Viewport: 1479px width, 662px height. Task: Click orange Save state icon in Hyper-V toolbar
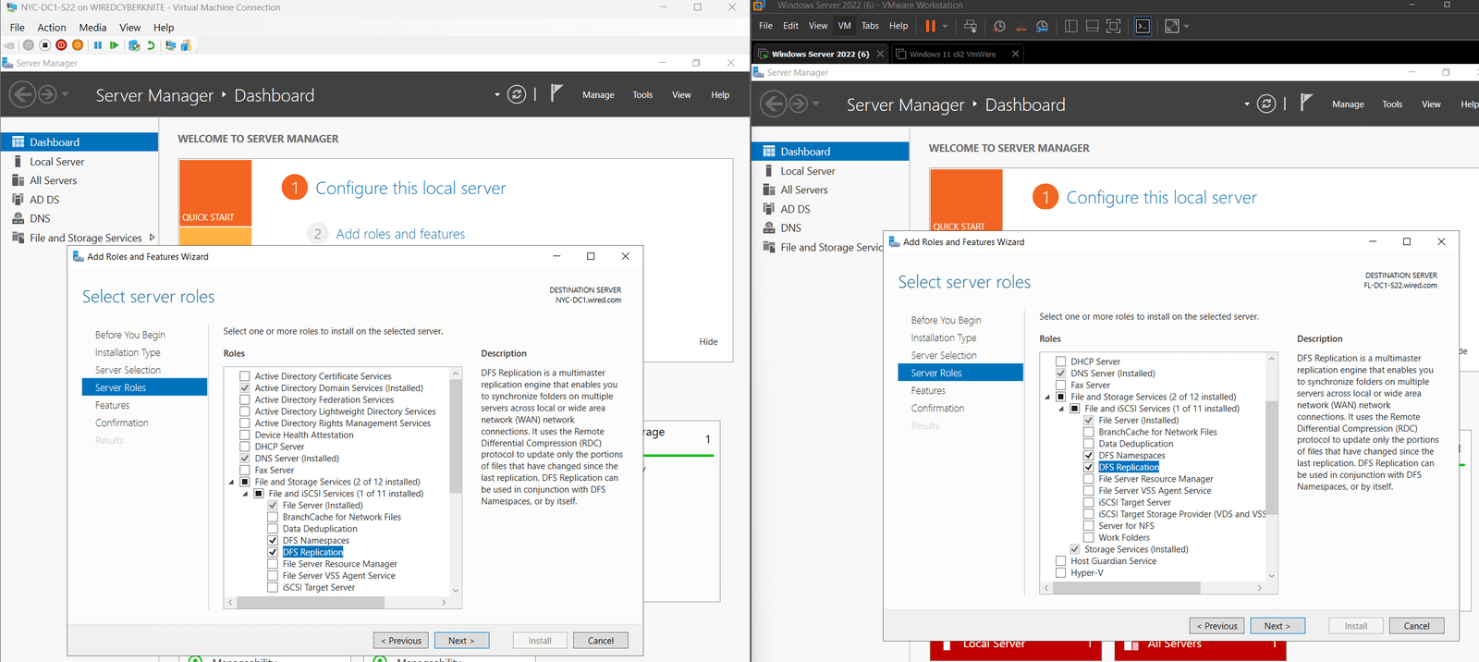78,44
